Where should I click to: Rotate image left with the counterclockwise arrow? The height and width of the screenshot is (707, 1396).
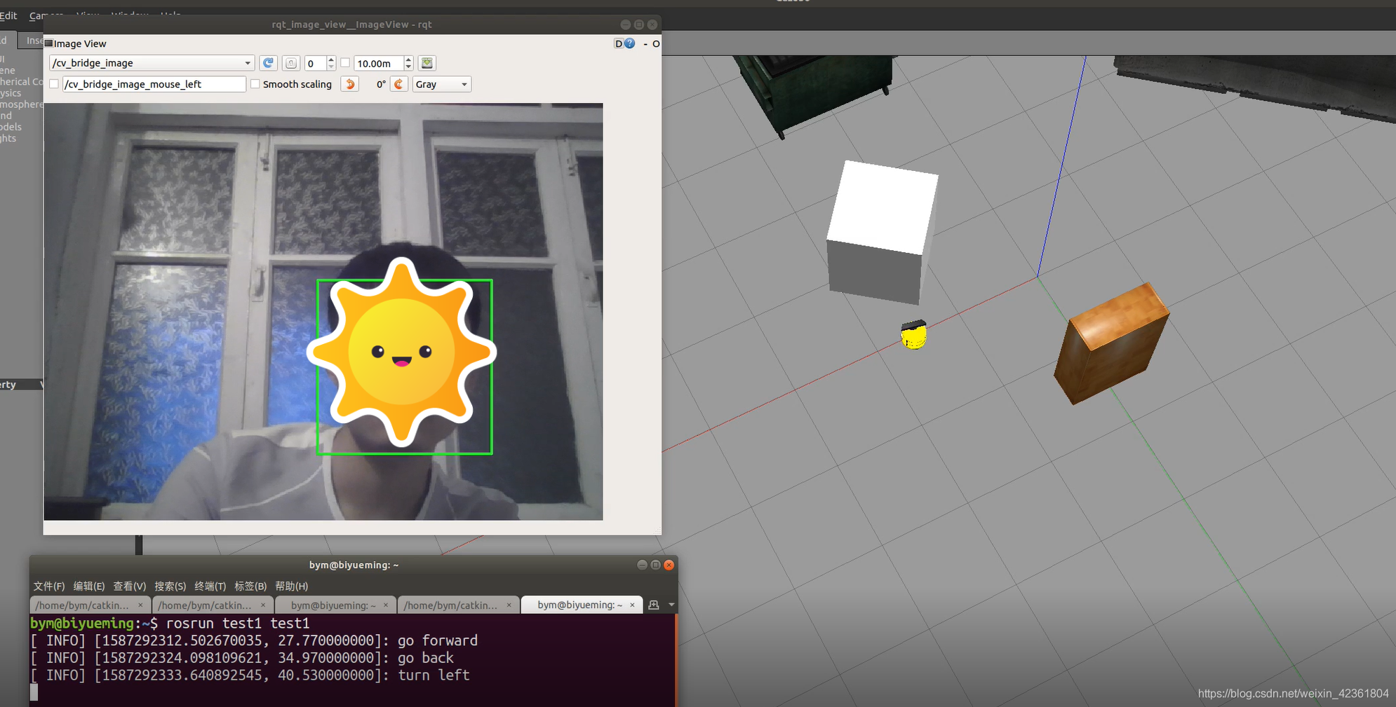(349, 84)
